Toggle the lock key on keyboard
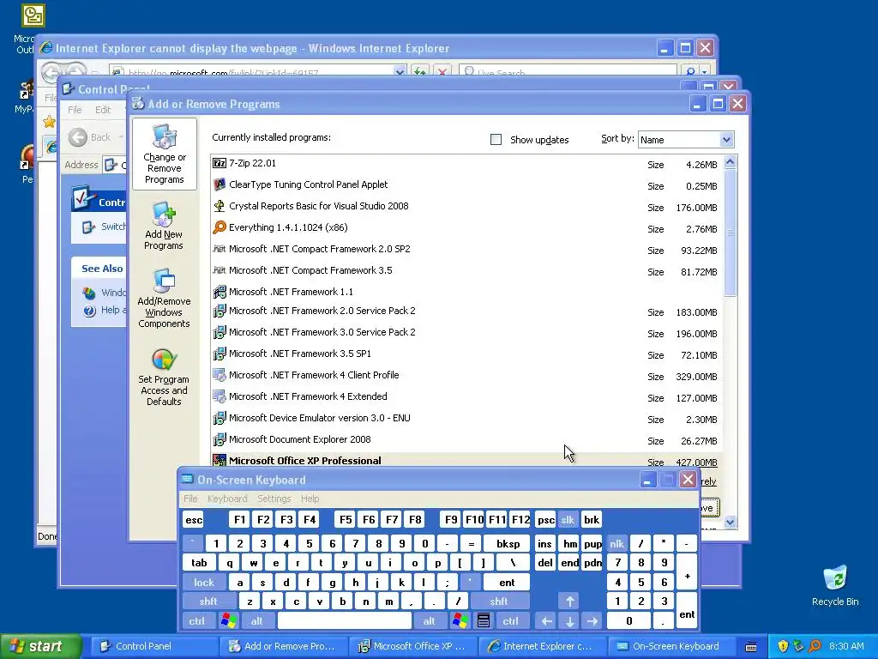The height and width of the screenshot is (659, 878). (x=204, y=583)
